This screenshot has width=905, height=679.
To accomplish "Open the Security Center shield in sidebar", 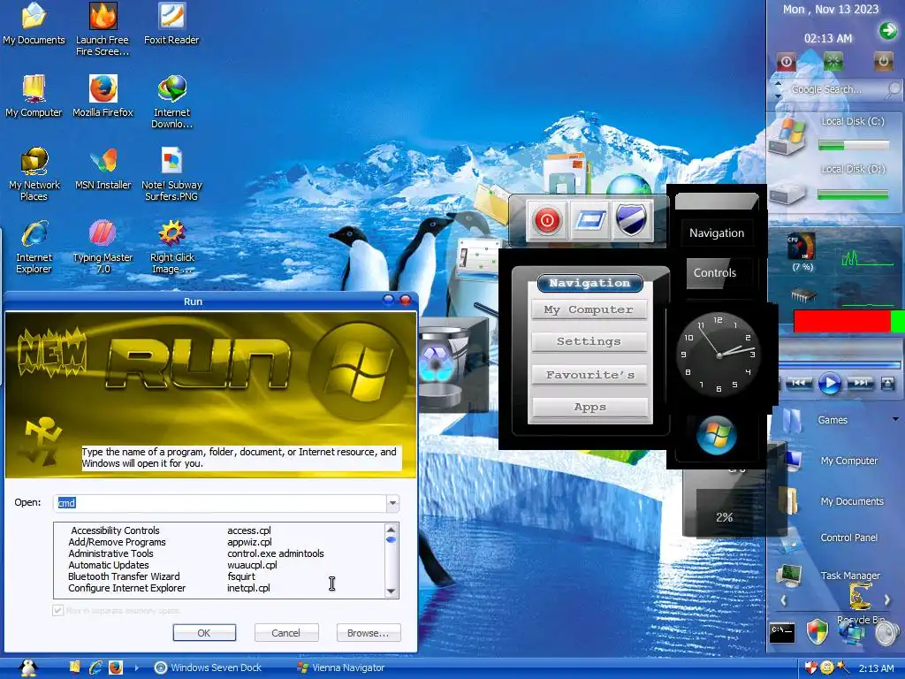I will (817, 631).
